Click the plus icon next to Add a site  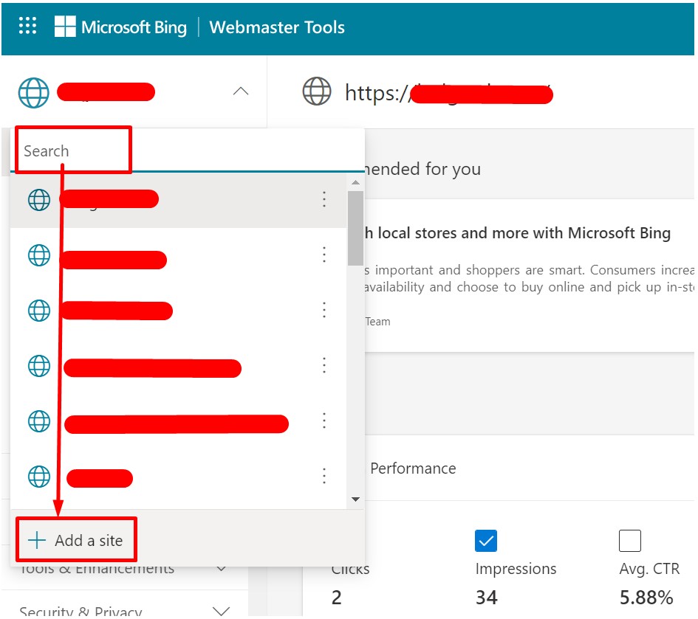click(36, 539)
